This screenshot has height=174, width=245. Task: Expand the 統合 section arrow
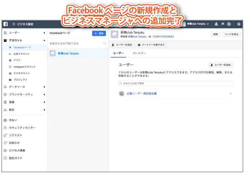[x=44, y=110]
